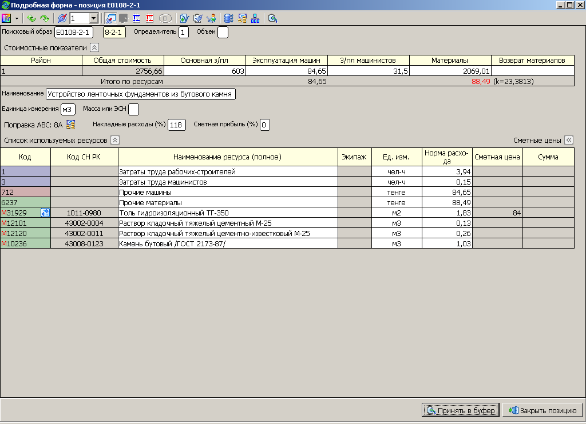Click the clipboard with brush toolbar icon
Image resolution: width=586 pixels, height=424 pixels.
tap(197, 18)
